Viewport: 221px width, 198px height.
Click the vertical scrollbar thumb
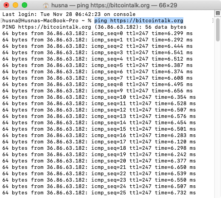point(218,30)
